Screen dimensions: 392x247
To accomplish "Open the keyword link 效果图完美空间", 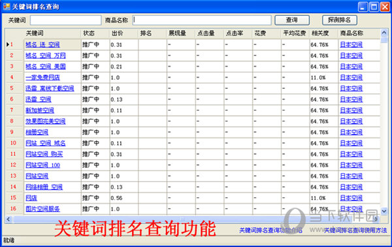I will [46, 122].
